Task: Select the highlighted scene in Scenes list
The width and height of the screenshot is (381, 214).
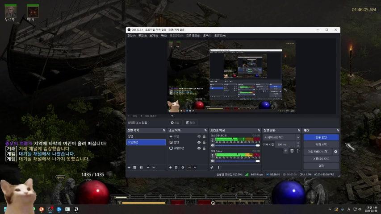Action: pyautogui.click(x=146, y=142)
